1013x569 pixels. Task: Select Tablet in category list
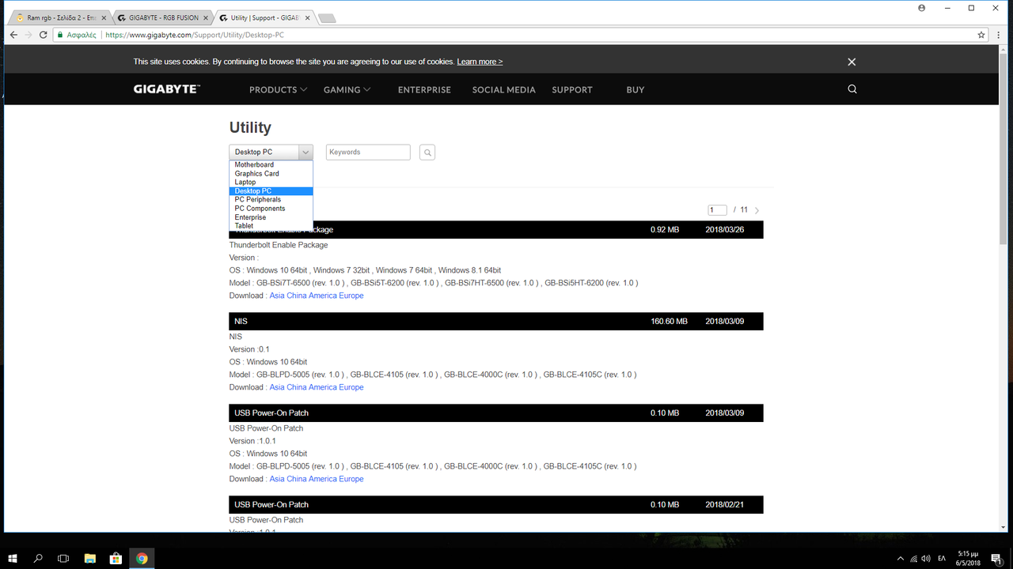point(271,225)
